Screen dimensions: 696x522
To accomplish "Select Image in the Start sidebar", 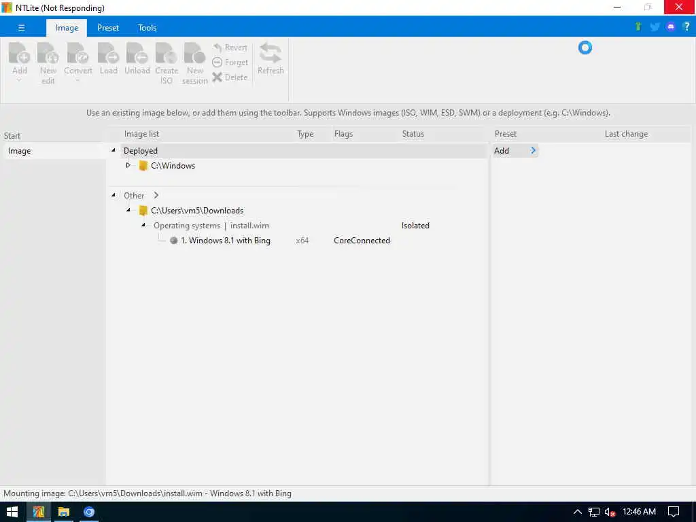I will pos(54,151).
